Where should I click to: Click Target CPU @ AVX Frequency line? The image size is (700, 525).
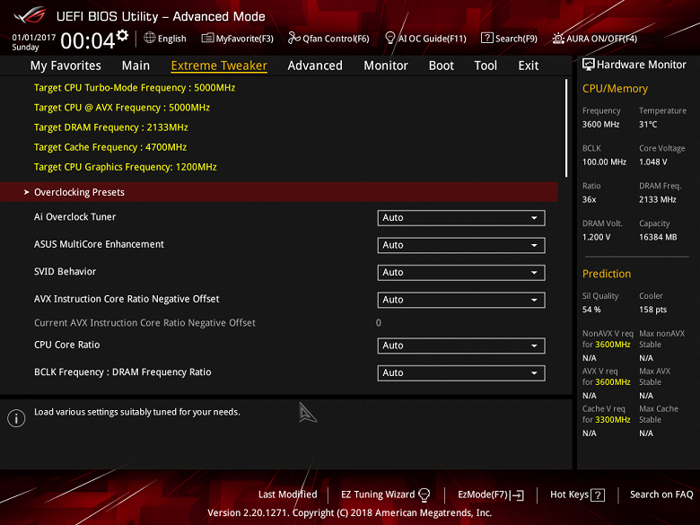[122, 108]
